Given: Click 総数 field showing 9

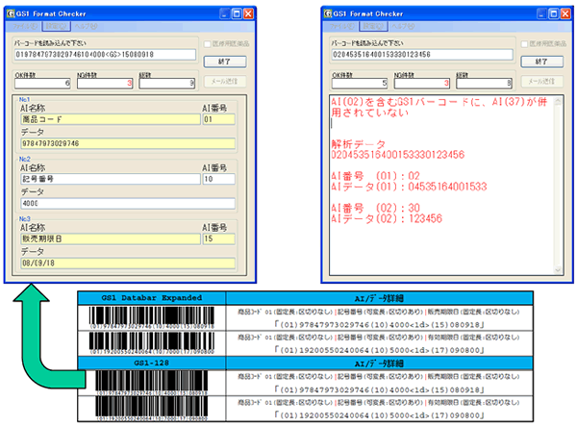Looking at the screenshot, I should coord(166,83).
